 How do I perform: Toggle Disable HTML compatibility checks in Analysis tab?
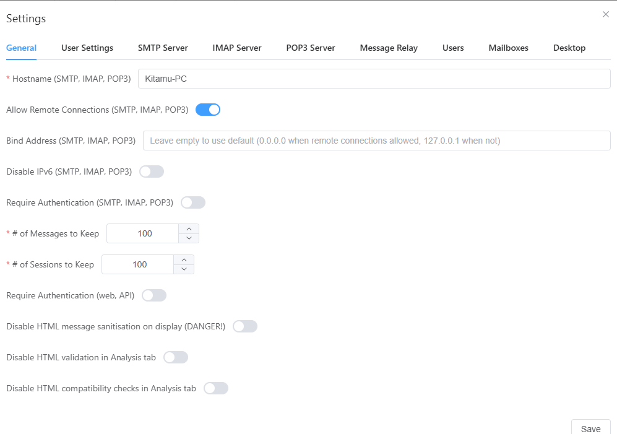click(x=215, y=388)
